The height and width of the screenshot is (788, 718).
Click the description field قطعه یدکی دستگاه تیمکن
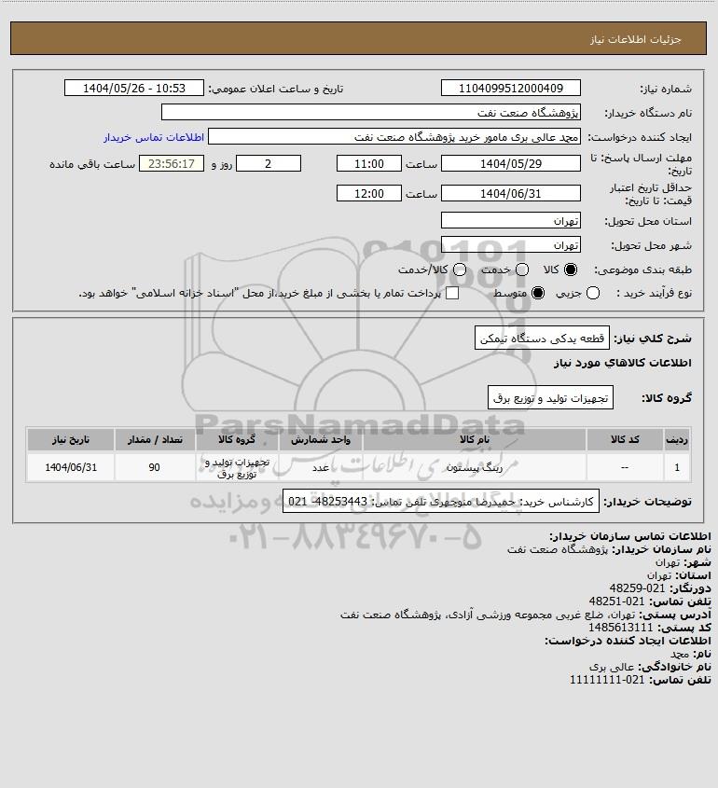542,339
